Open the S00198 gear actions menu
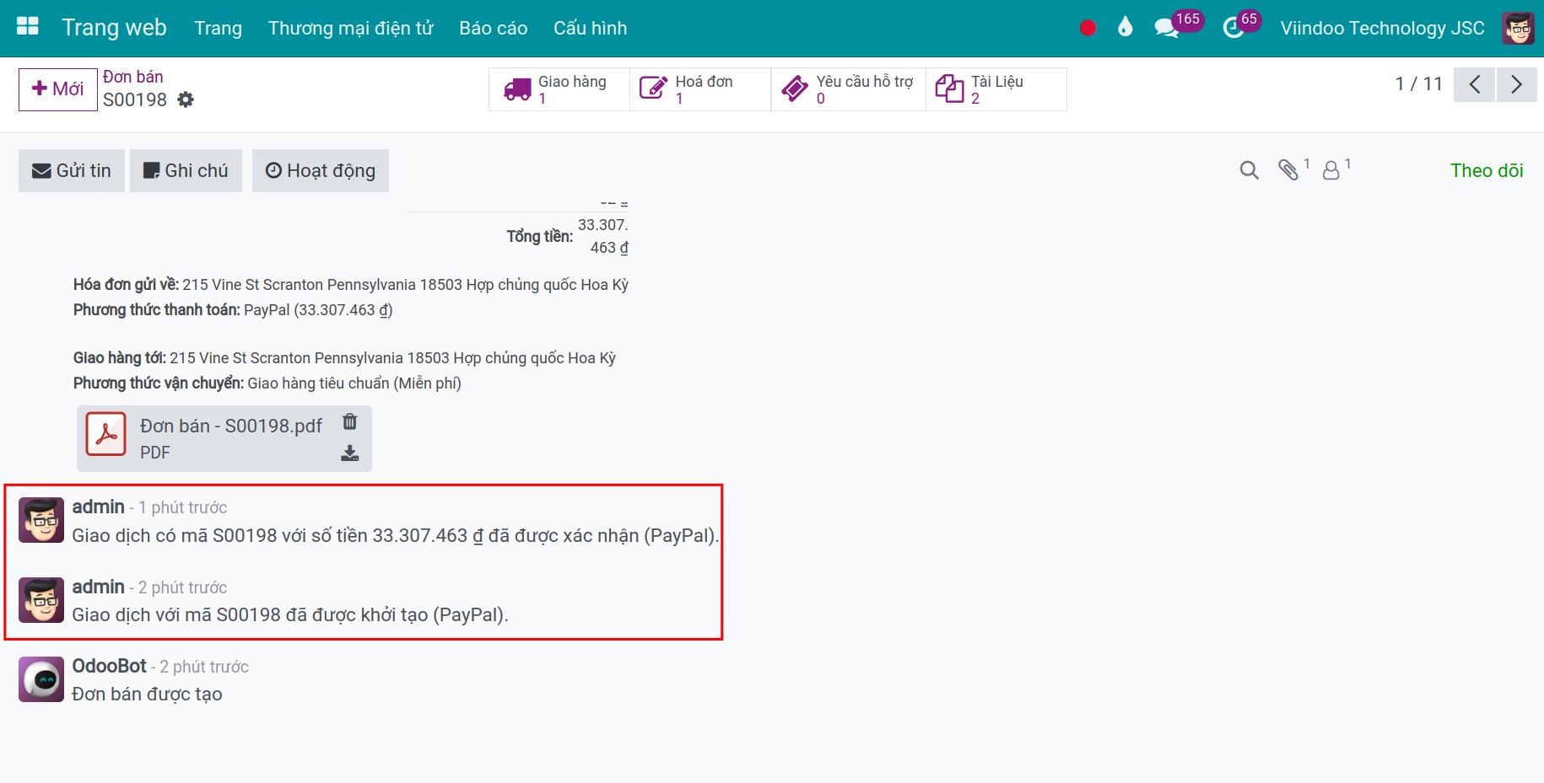The height and width of the screenshot is (783, 1544). click(186, 99)
